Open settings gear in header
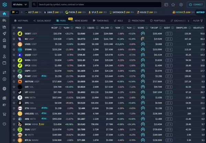 pyautogui.click(x=181, y=5)
